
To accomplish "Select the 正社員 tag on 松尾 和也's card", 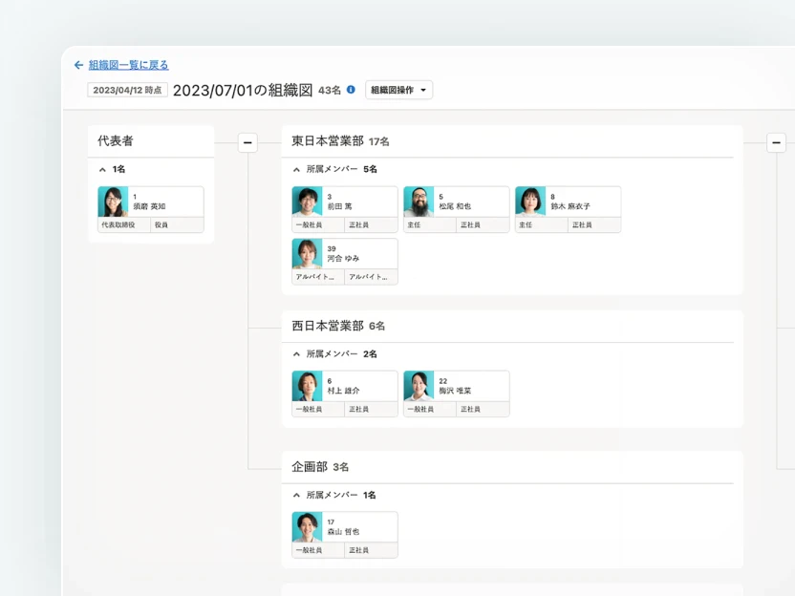I will click(x=483, y=223).
